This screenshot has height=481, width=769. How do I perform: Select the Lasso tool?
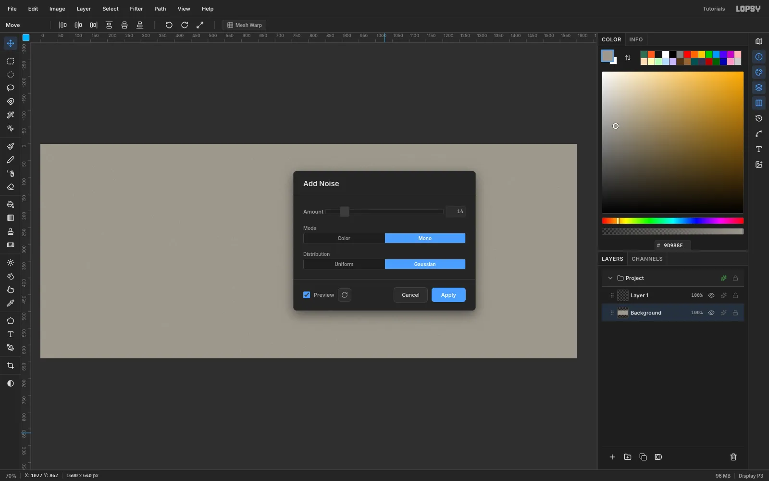tap(11, 88)
